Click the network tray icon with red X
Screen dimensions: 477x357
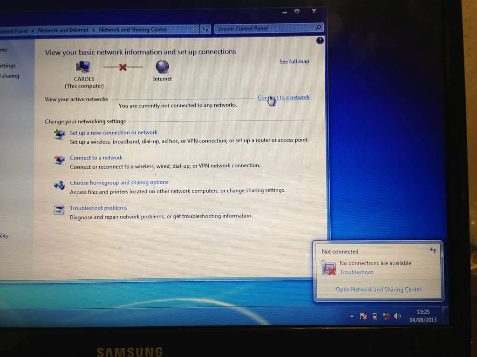(x=386, y=316)
